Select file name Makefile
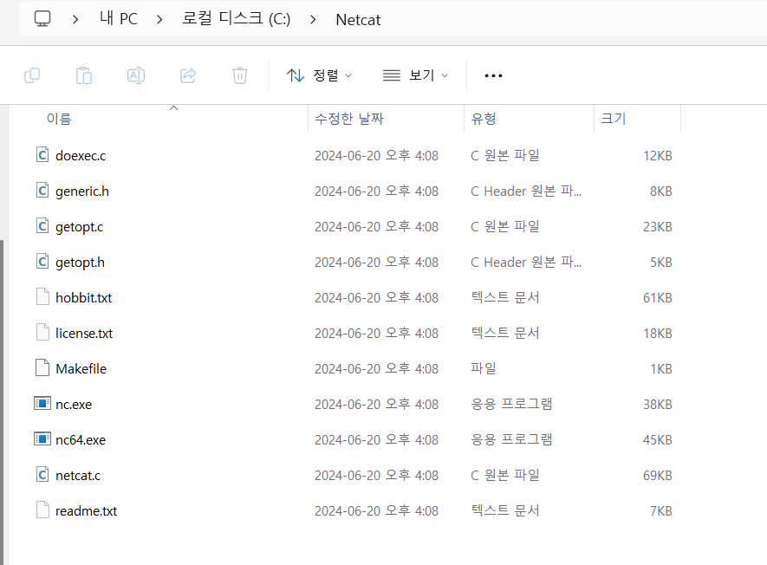The height and width of the screenshot is (565, 767). (x=81, y=369)
